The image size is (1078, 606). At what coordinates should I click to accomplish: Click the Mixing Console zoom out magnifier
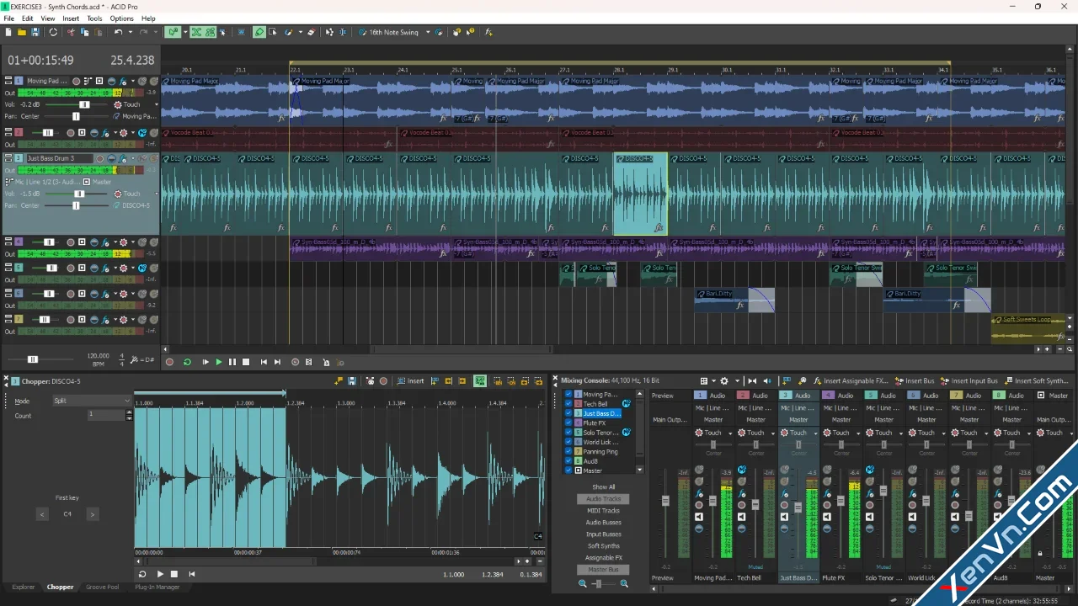[582, 583]
